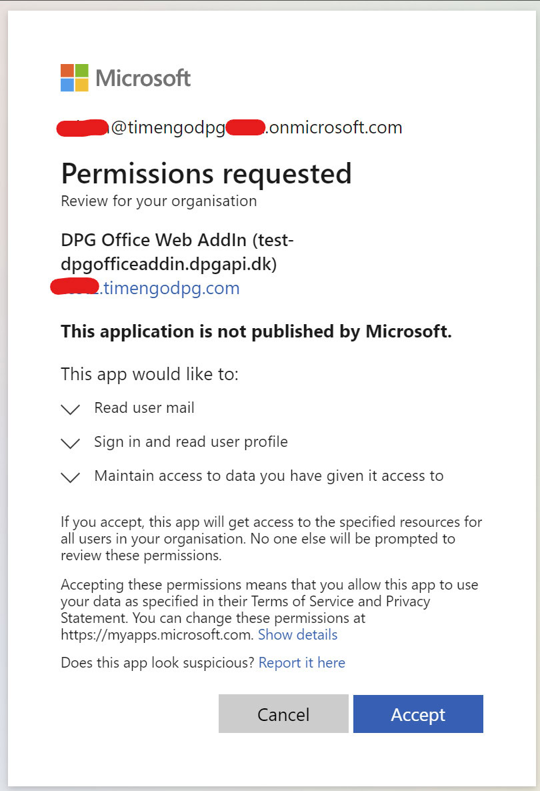Select the Maintain access to data permission label
540x791 pixels.
(269, 476)
